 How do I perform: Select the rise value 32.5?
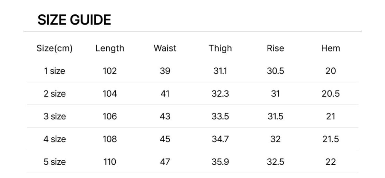tap(275, 162)
